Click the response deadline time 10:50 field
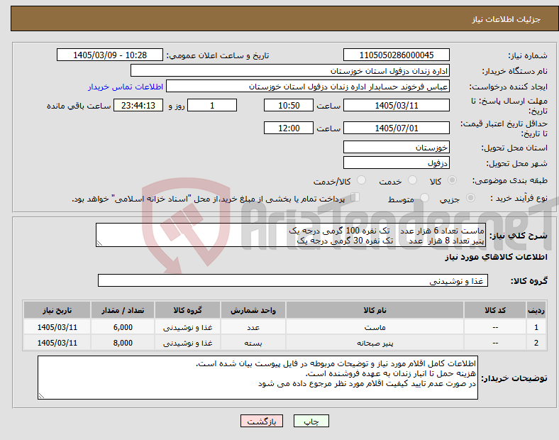Viewport: 559px width, 440px height. coord(289,106)
